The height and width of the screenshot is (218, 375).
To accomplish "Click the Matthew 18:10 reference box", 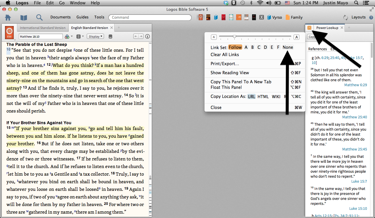I will pos(40,37).
